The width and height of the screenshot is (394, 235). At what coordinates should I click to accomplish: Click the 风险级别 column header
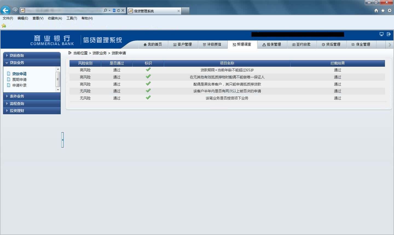click(x=85, y=63)
